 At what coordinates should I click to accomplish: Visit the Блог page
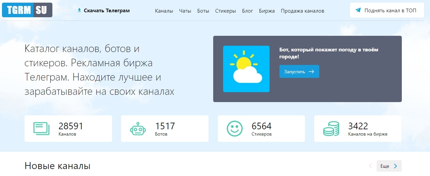[x=247, y=11]
